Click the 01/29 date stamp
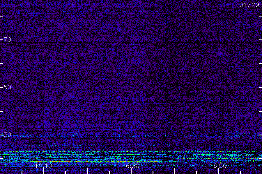 (249, 5)
